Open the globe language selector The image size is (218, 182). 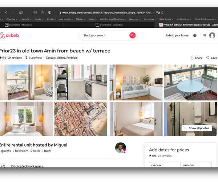tap(195, 35)
